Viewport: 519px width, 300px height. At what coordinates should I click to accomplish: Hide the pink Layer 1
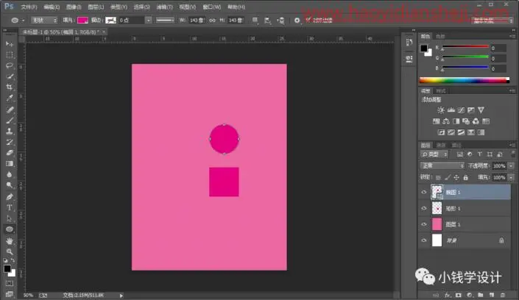click(x=424, y=224)
